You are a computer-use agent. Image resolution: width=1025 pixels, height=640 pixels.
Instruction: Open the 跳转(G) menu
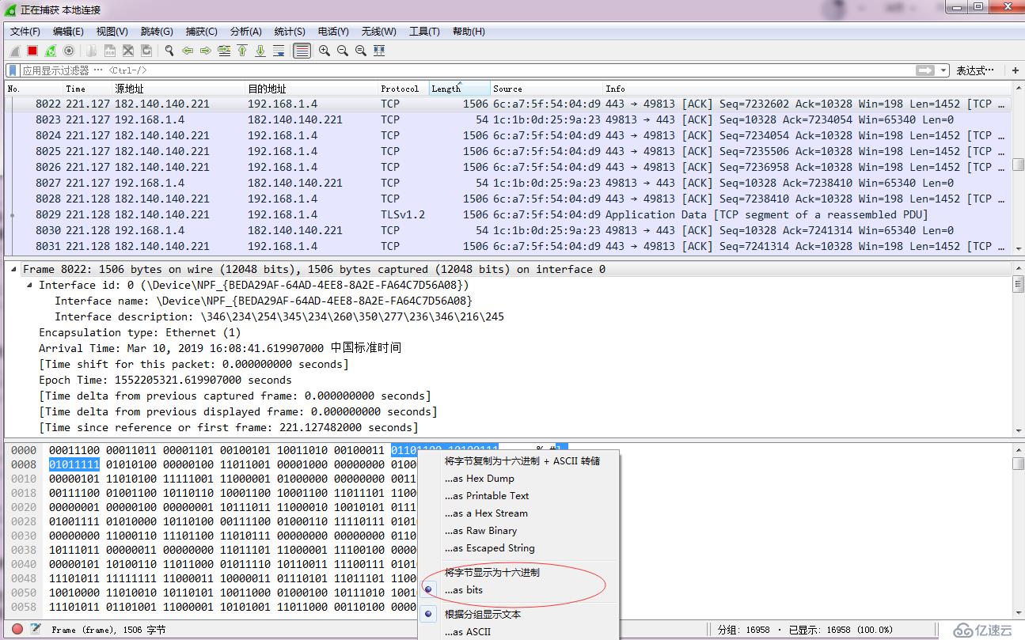point(157,32)
